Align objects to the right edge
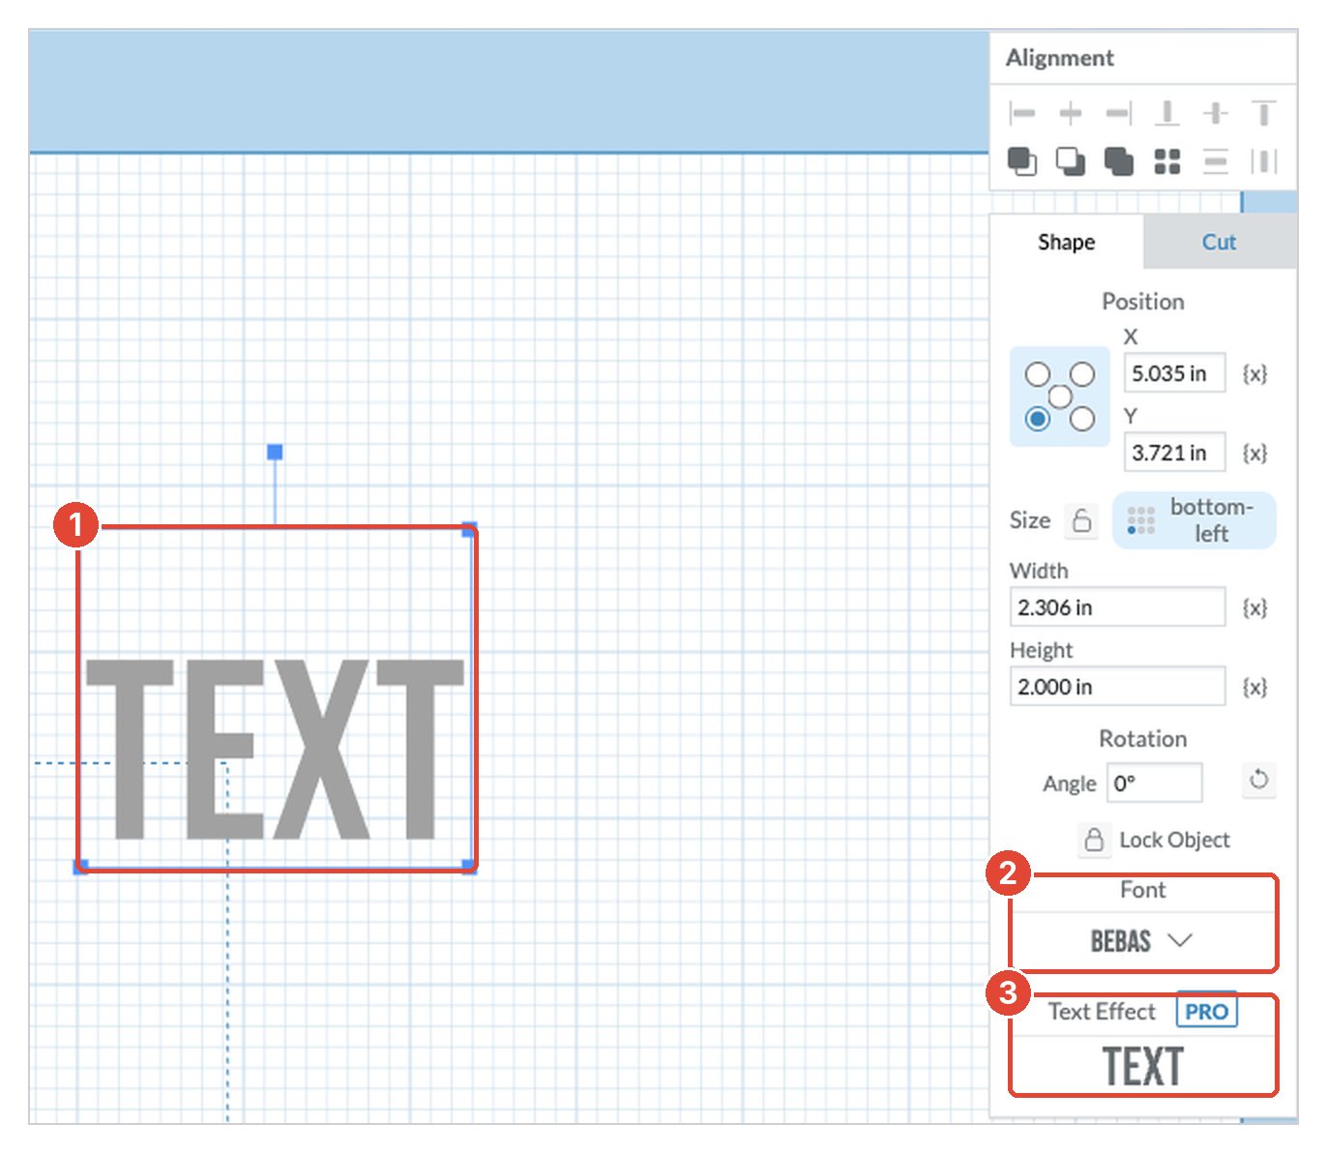Image resolution: width=1327 pixels, height=1153 pixels. click(1119, 113)
